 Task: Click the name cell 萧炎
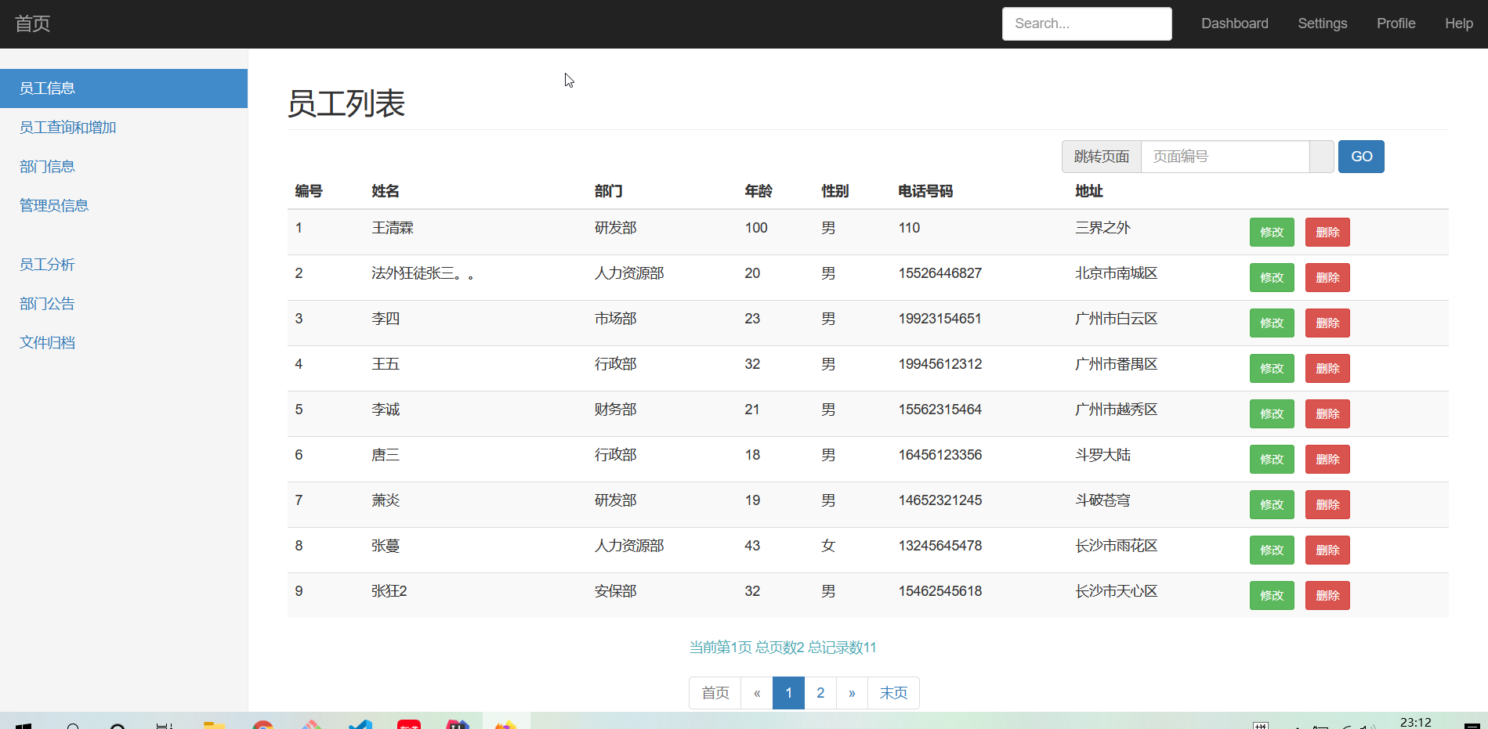click(386, 500)
